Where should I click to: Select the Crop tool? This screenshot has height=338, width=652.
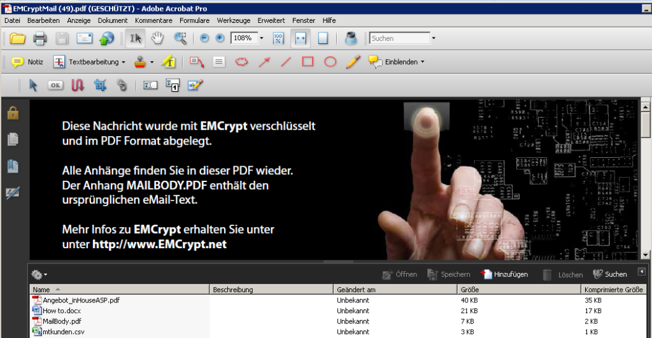click(100, 85)
